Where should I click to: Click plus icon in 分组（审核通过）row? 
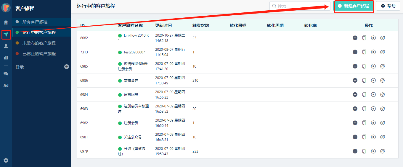tap(355, 151)
